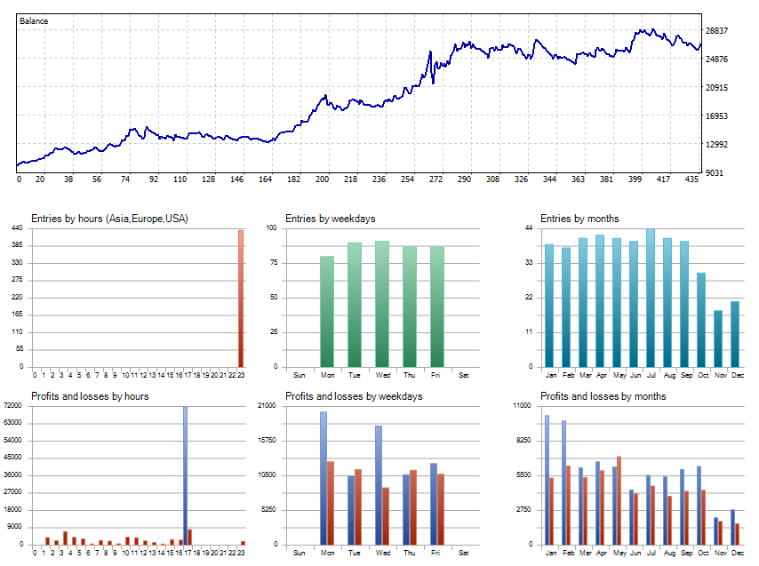
Task: Select the July bar in Entries by months
Action: (x=651, y=298)
